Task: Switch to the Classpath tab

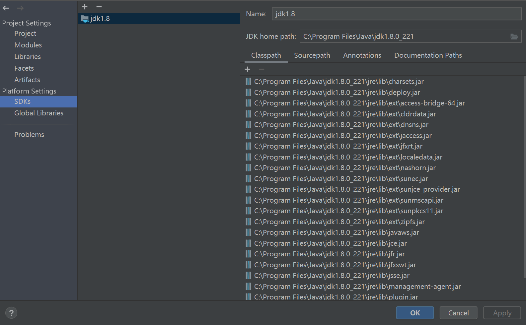Action: [266, 55]
